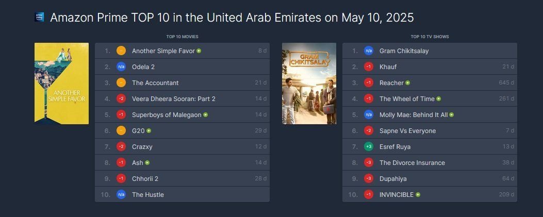
Task: Click the green play icon beside Reacher
Action: (408, 83)
